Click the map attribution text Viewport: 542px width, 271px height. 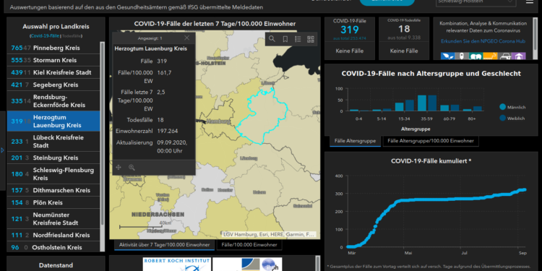click(x=269, y=234)
